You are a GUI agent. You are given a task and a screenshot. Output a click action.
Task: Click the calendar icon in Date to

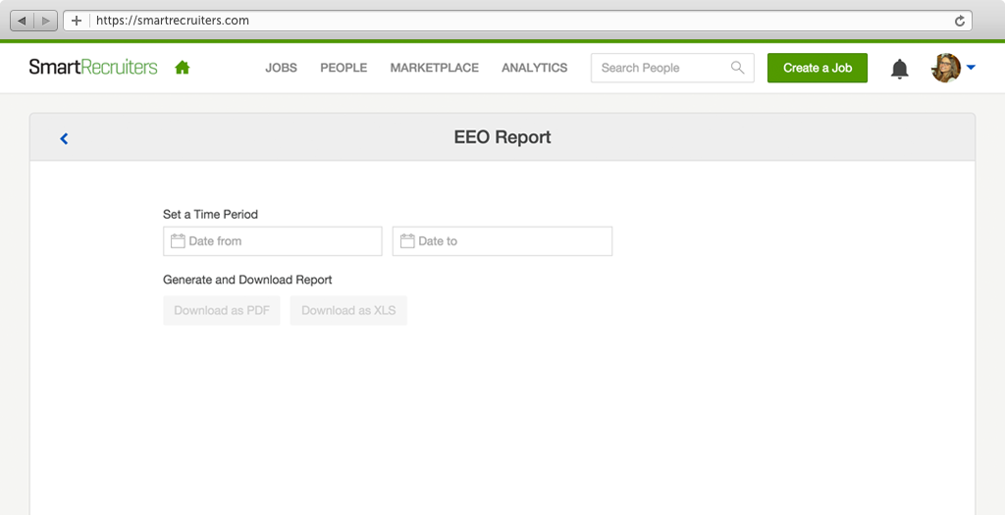[407, 241]
